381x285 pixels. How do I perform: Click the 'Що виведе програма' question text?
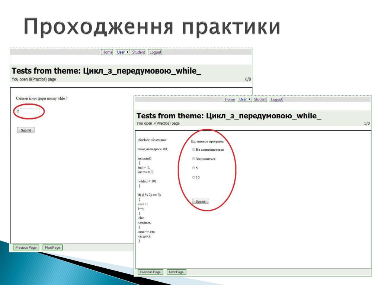pyautogui.click(x=207, y=141)
